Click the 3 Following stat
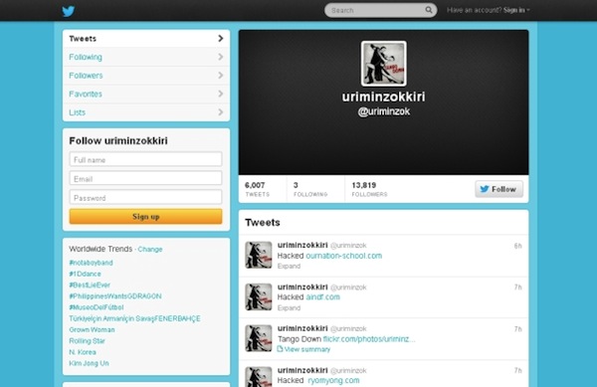The image size is (597, 387). pos(310,189)
